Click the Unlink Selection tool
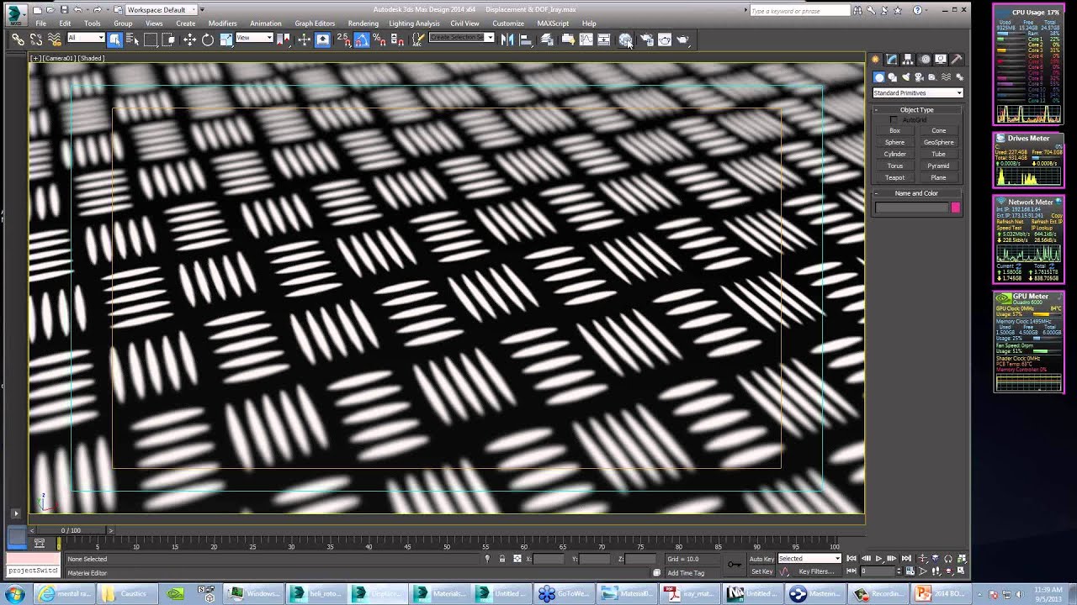Image resolution: width=1077 pixels, height=605 pixels. (36, 39)
